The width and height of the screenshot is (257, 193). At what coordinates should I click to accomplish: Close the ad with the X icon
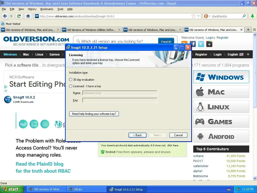point(6,91)
